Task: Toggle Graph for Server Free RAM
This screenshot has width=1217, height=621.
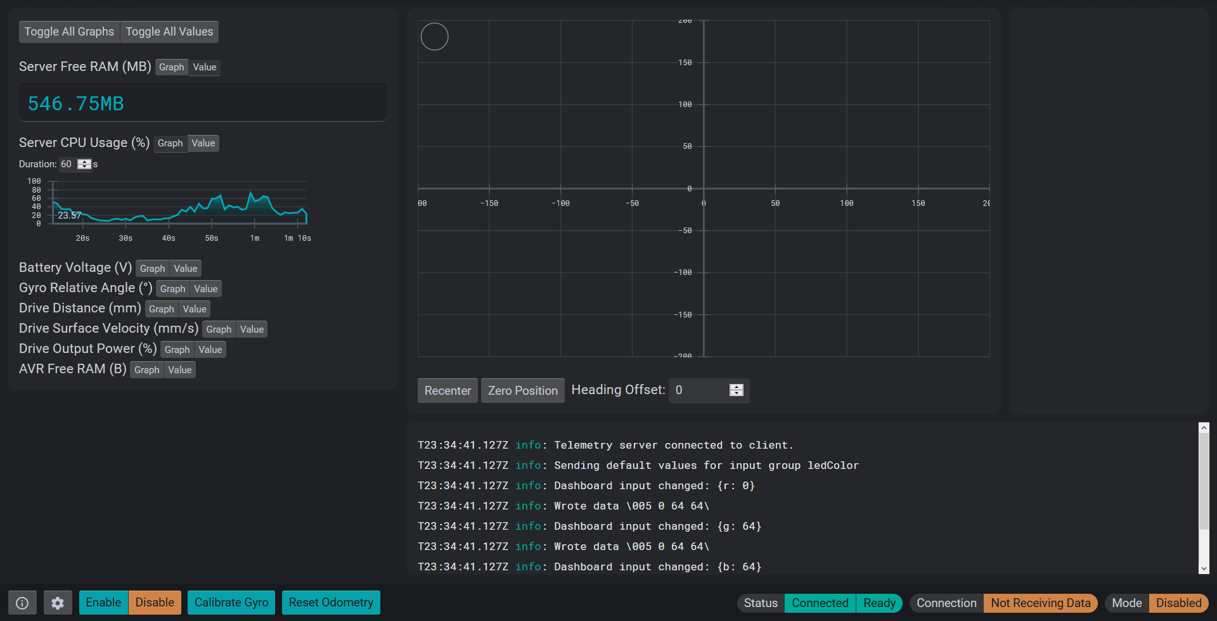Action: point(171,67)
